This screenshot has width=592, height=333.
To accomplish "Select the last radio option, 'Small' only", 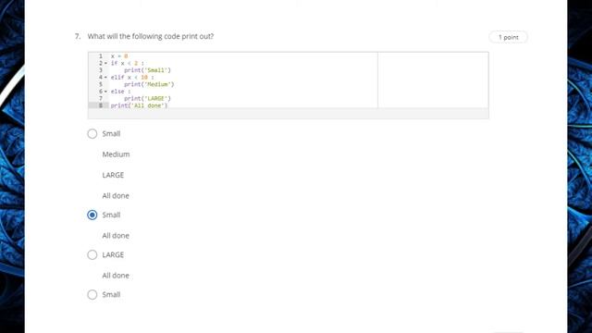I will 92,294.
